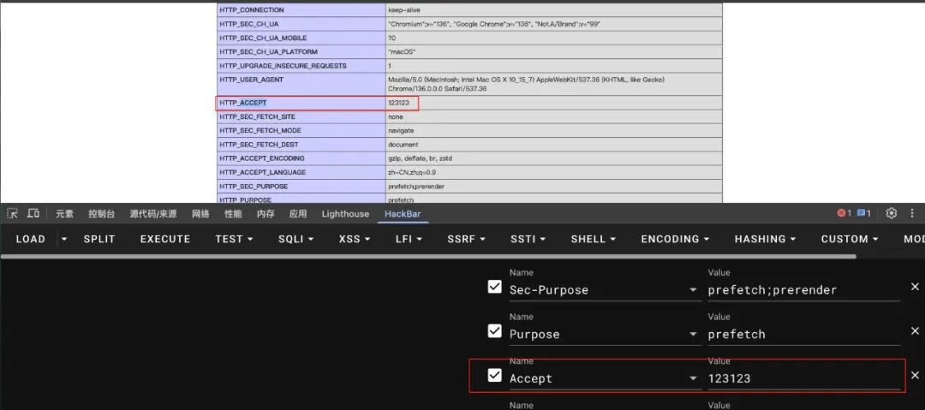Switch to the 元素 tab
This screenshot has width=925, height=410.
click(x=65, y=213)
